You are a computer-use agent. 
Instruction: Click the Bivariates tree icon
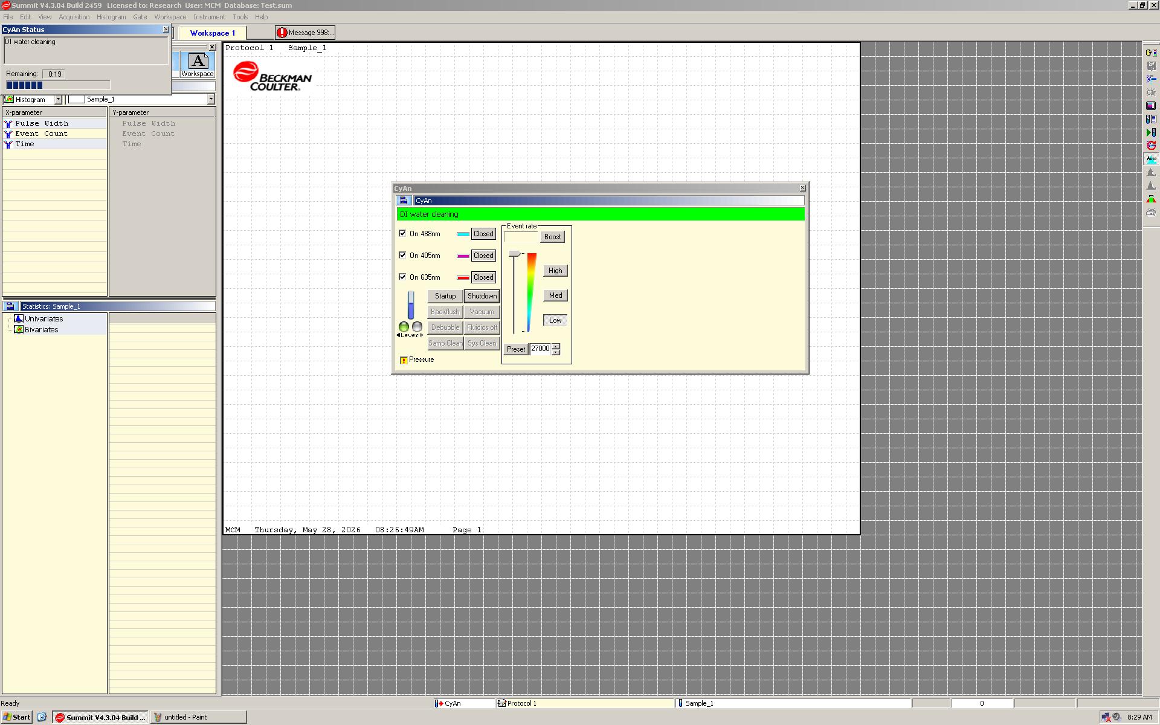coord(19,329)
